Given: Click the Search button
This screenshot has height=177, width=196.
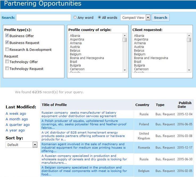Looking at the screenshot, I should click(161, 17).
